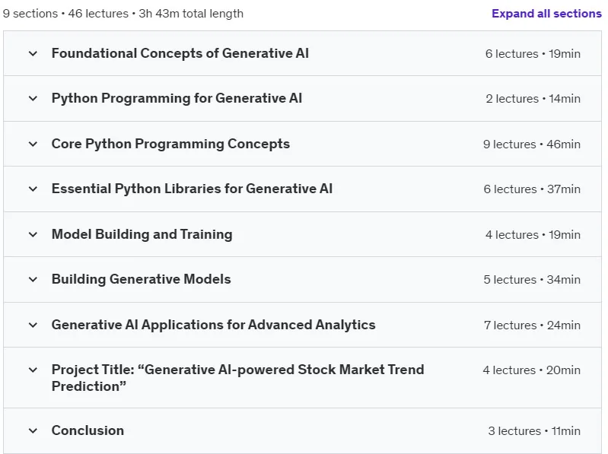608x454 pixels.
Task: Expand Building Generative Models chevron
Action: click(x=33, y=279)
